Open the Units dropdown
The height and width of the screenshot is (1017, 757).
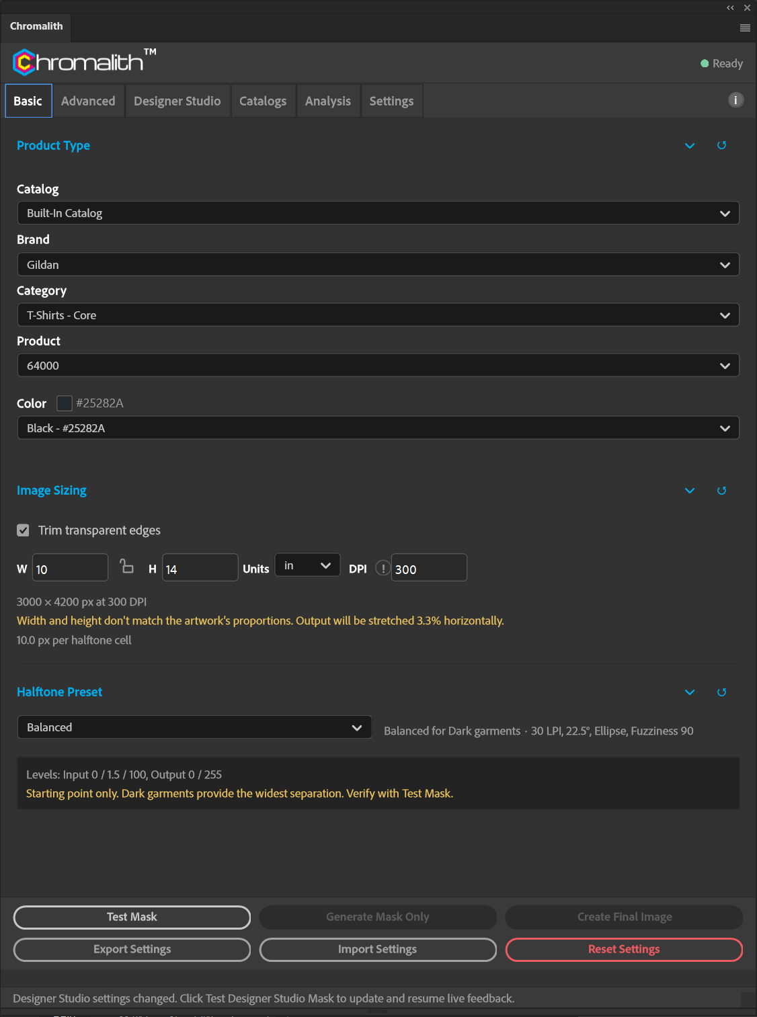coord(307,565)
